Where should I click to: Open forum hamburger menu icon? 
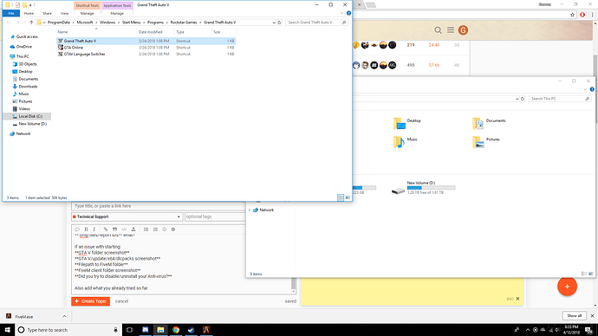451,30
